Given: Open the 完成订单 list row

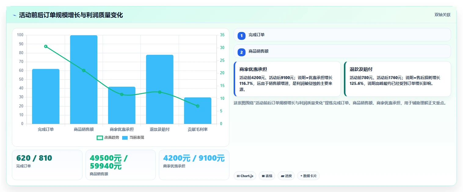Looking at the screenshot, I should point(342,35).
